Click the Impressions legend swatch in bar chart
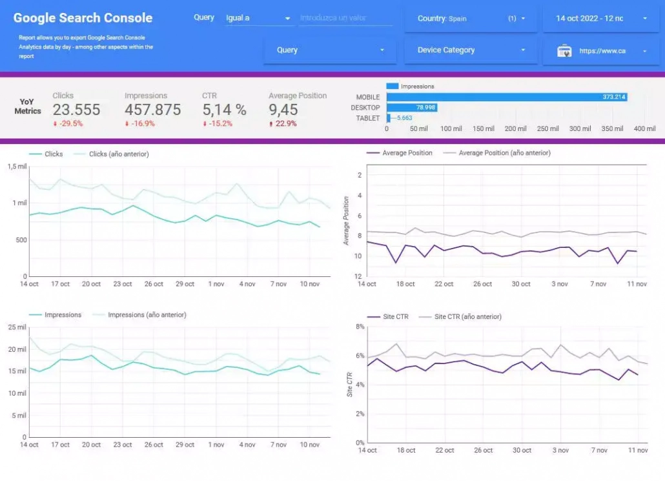 coord(393,86)
